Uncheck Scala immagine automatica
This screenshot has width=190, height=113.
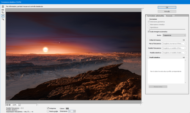149,32
